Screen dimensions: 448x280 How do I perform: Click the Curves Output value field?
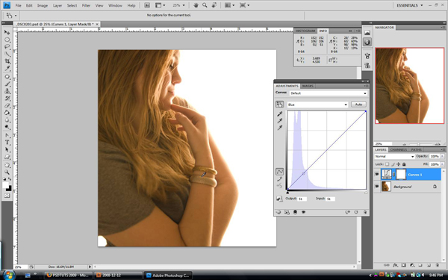pyautogui.click(x=302, y=199)
